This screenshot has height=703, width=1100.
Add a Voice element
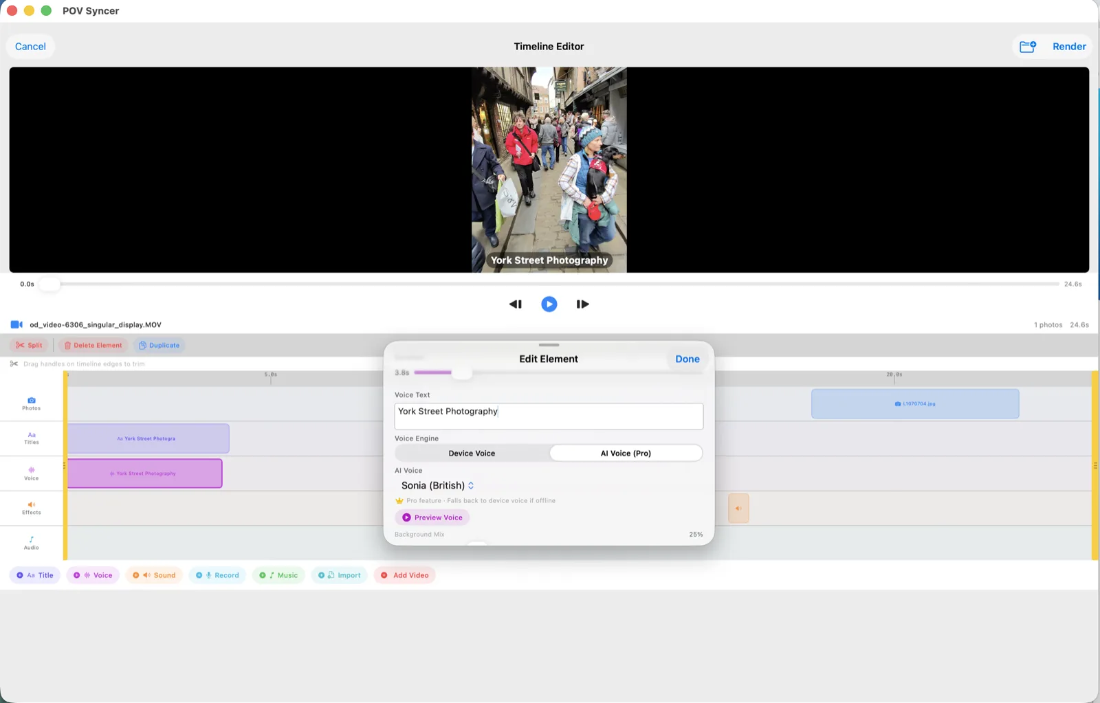(93, 576)
